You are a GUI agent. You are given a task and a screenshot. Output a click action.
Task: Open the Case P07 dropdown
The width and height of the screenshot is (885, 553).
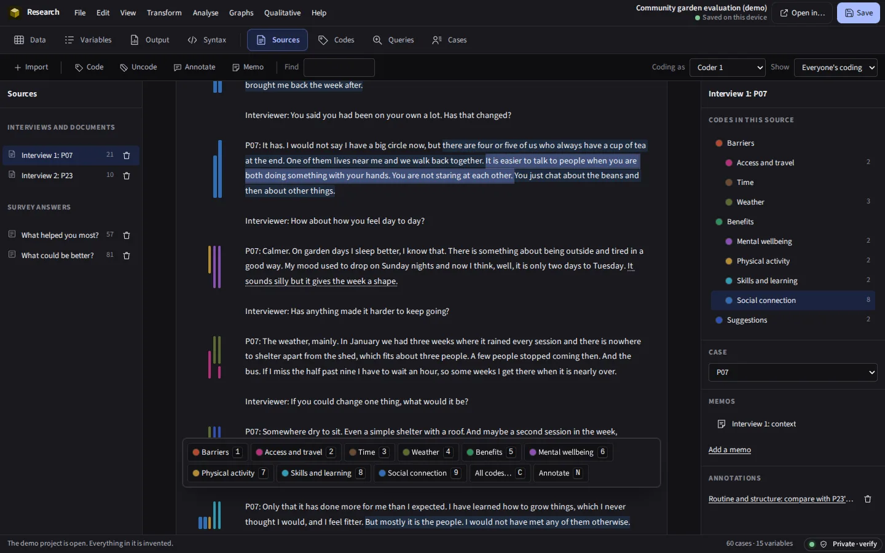[793, 372]
